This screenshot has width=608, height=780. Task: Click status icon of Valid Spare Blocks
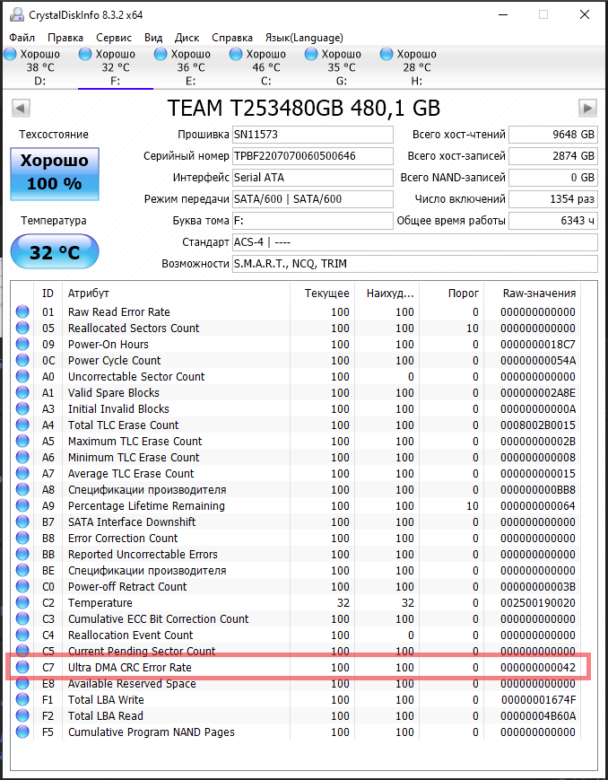[x=22, y=392]
